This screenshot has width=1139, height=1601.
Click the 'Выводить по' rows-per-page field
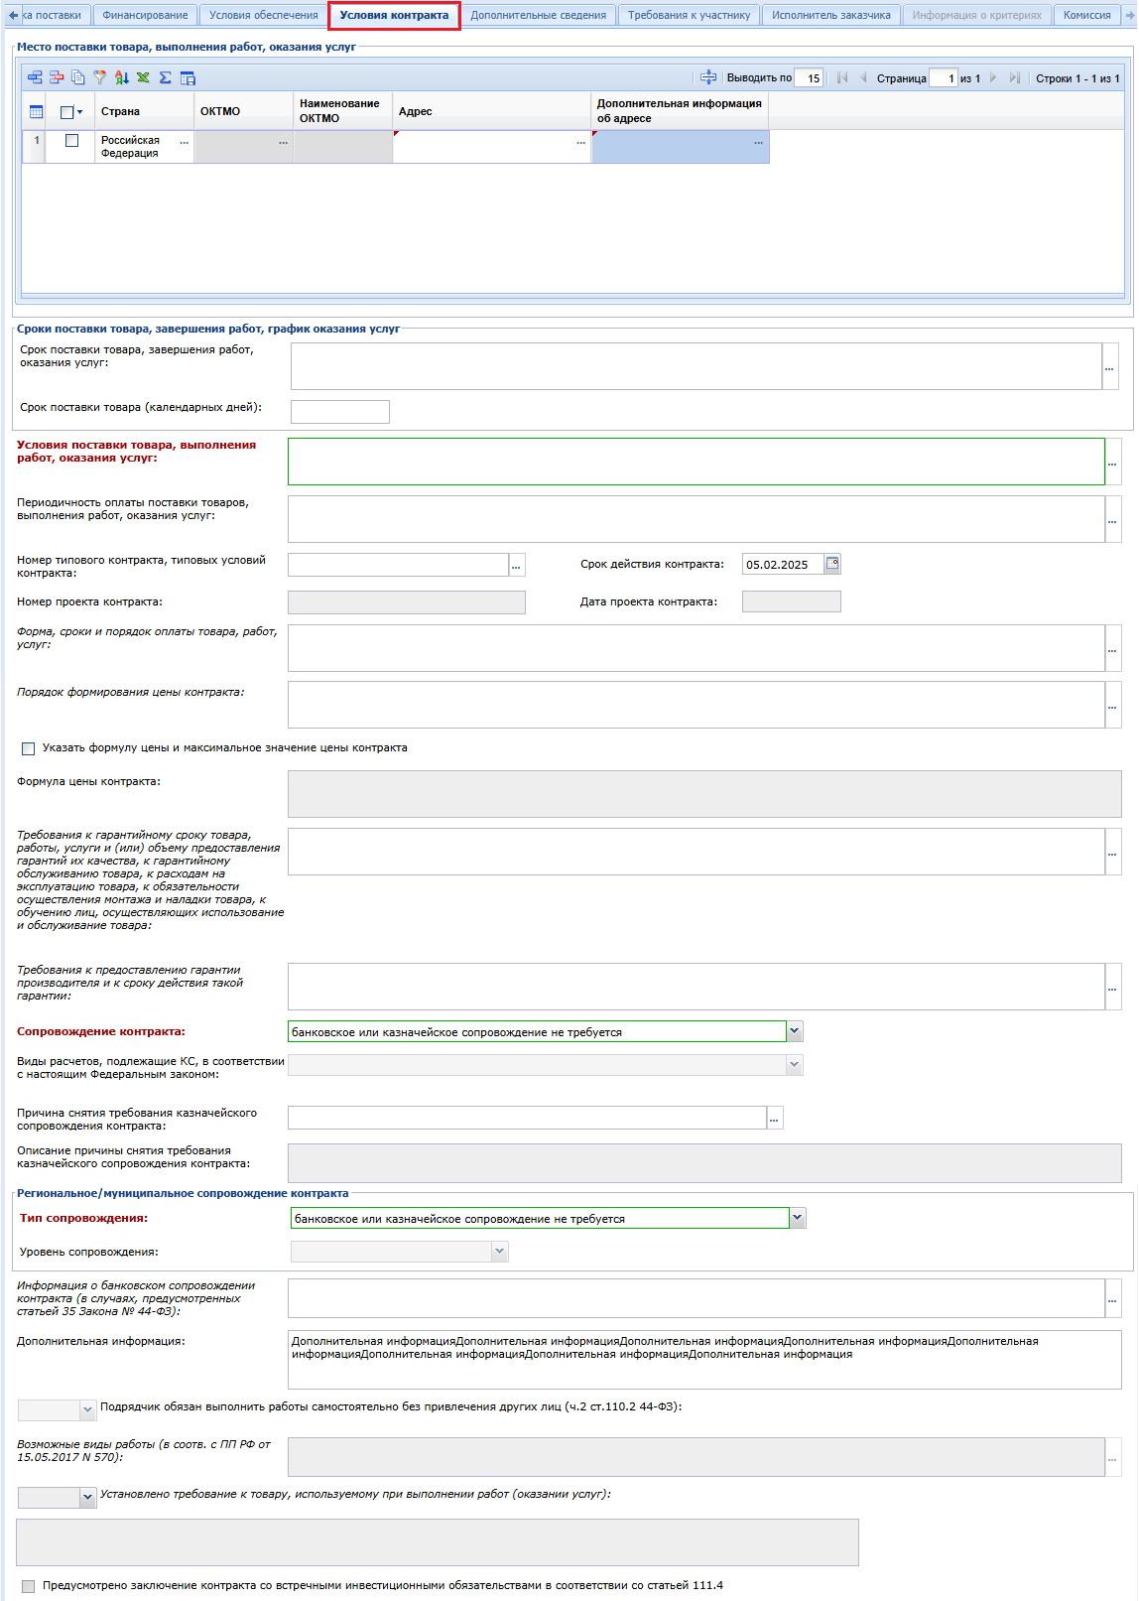[x=810, y=78]
